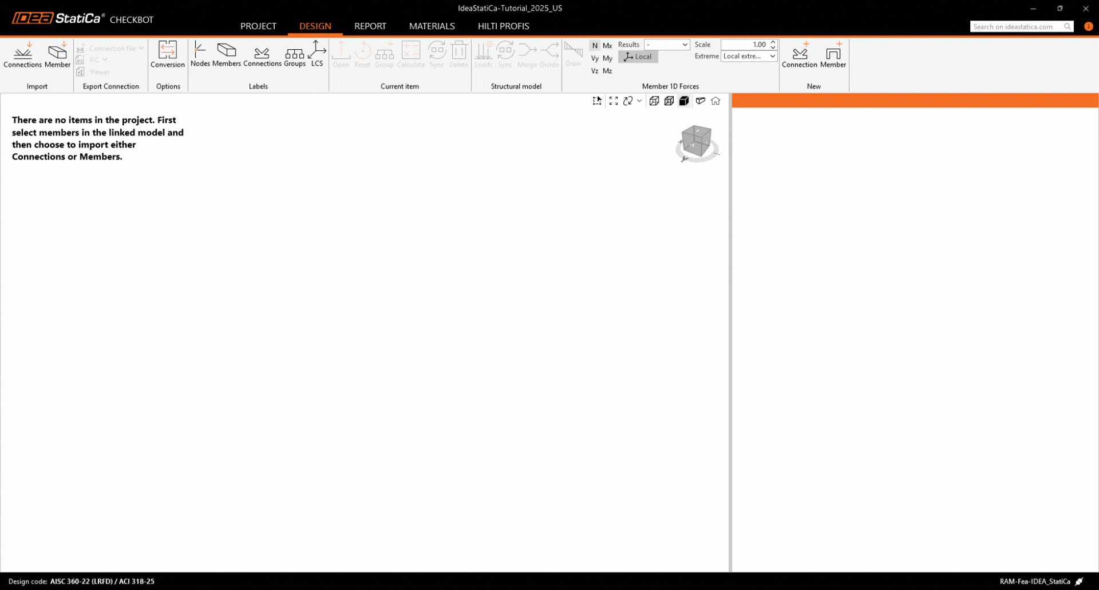Toggle the LCS labels icon
The image size is (1099, 590).
click(x=317, y=55)
